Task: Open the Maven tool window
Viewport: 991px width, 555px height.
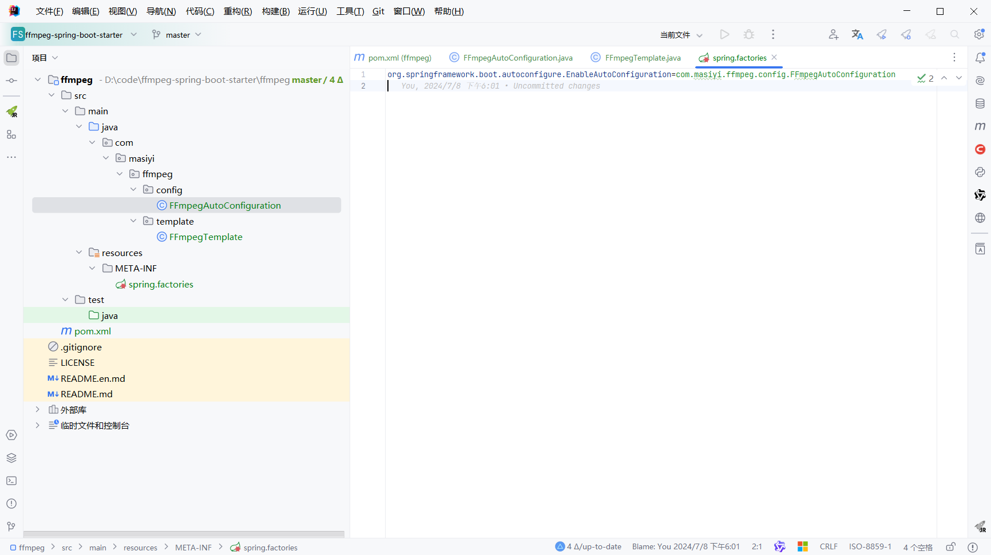Action: tap(980, 126)
